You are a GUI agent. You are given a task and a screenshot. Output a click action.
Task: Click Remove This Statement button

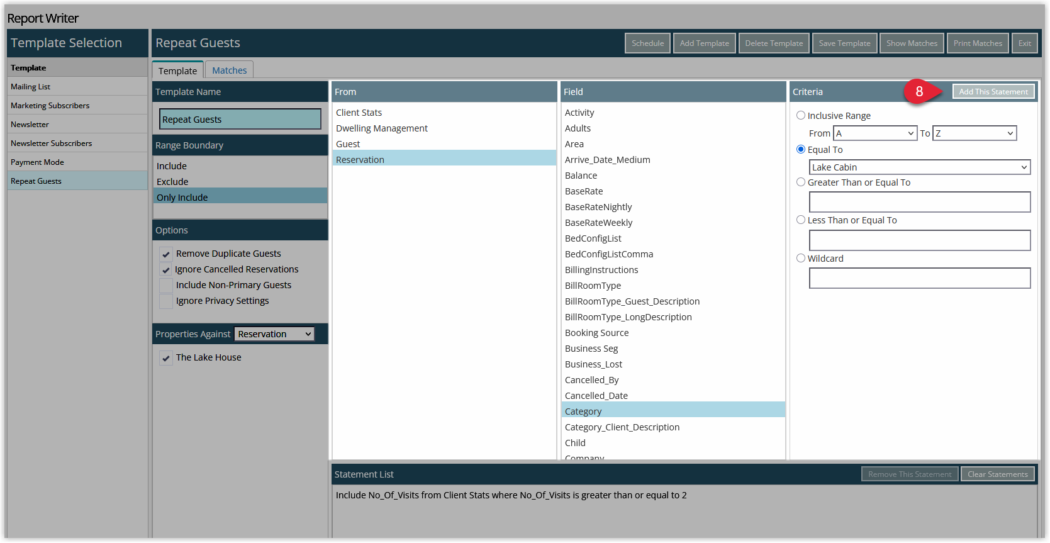point(910,474)
